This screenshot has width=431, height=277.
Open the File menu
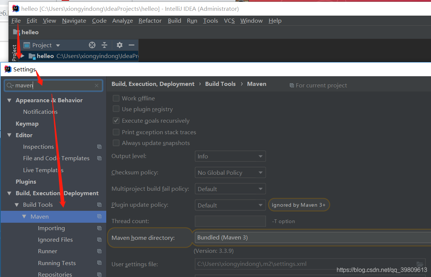[x=16, y=20]
